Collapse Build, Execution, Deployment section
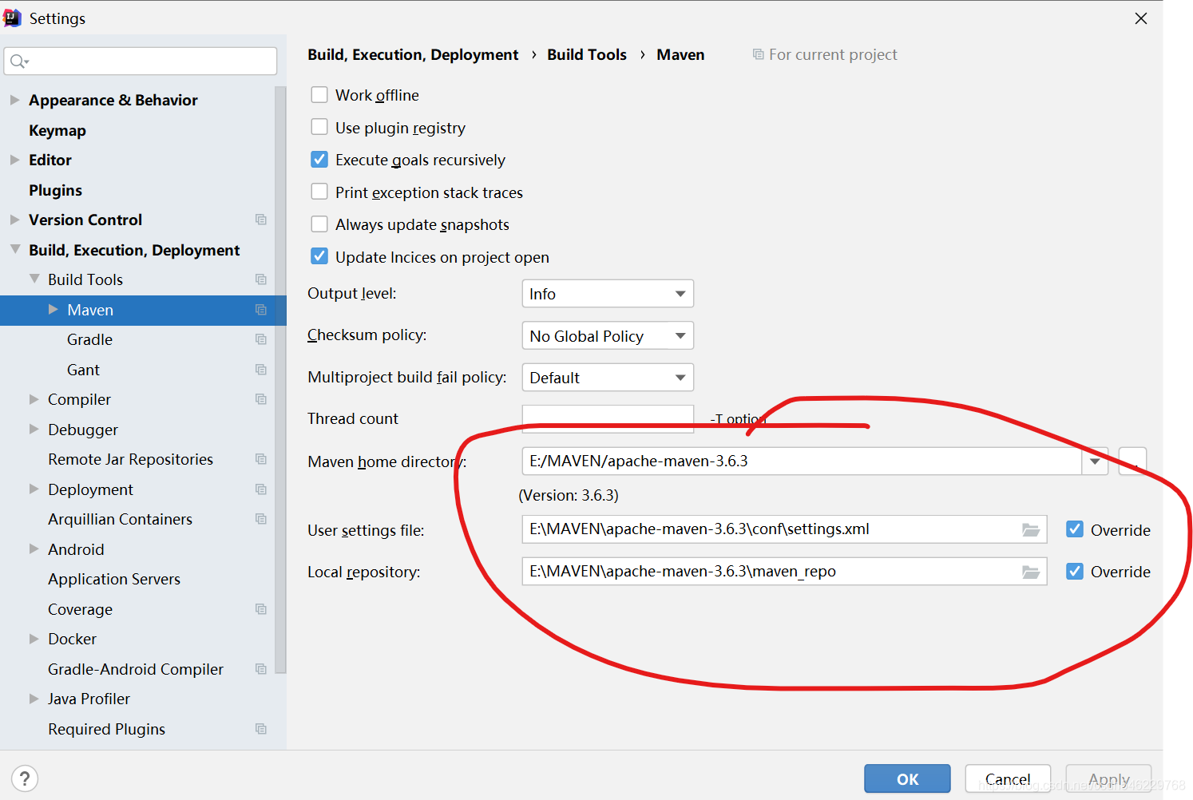 [14, 249]
